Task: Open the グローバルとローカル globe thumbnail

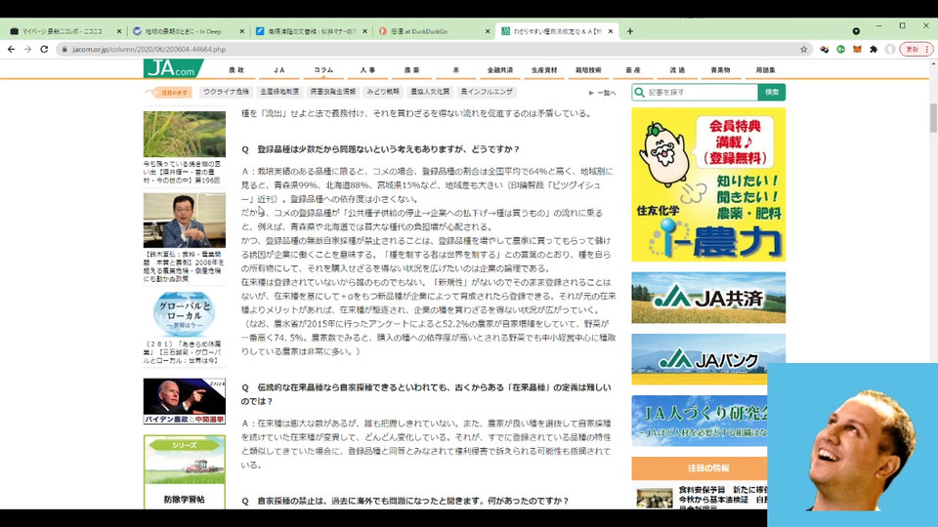Action: (x=184, y=313)
